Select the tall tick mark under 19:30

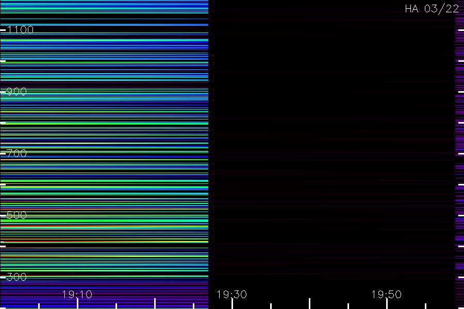pos(233,304)
